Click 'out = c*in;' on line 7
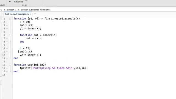This screenshot has height=99, width=176. [34, 38]
